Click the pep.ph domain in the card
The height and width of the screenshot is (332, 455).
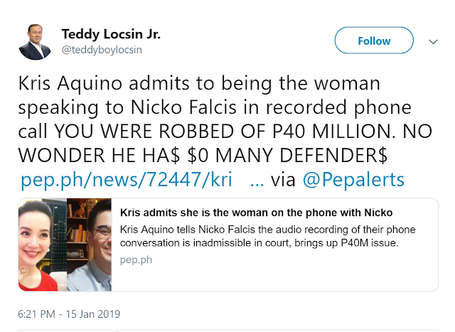(x=136, y=259)
